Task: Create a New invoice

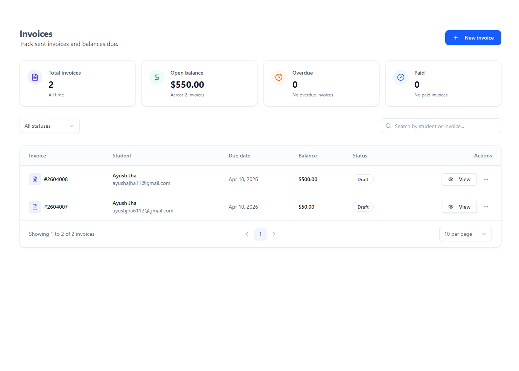Action: (x=473, y=38)
